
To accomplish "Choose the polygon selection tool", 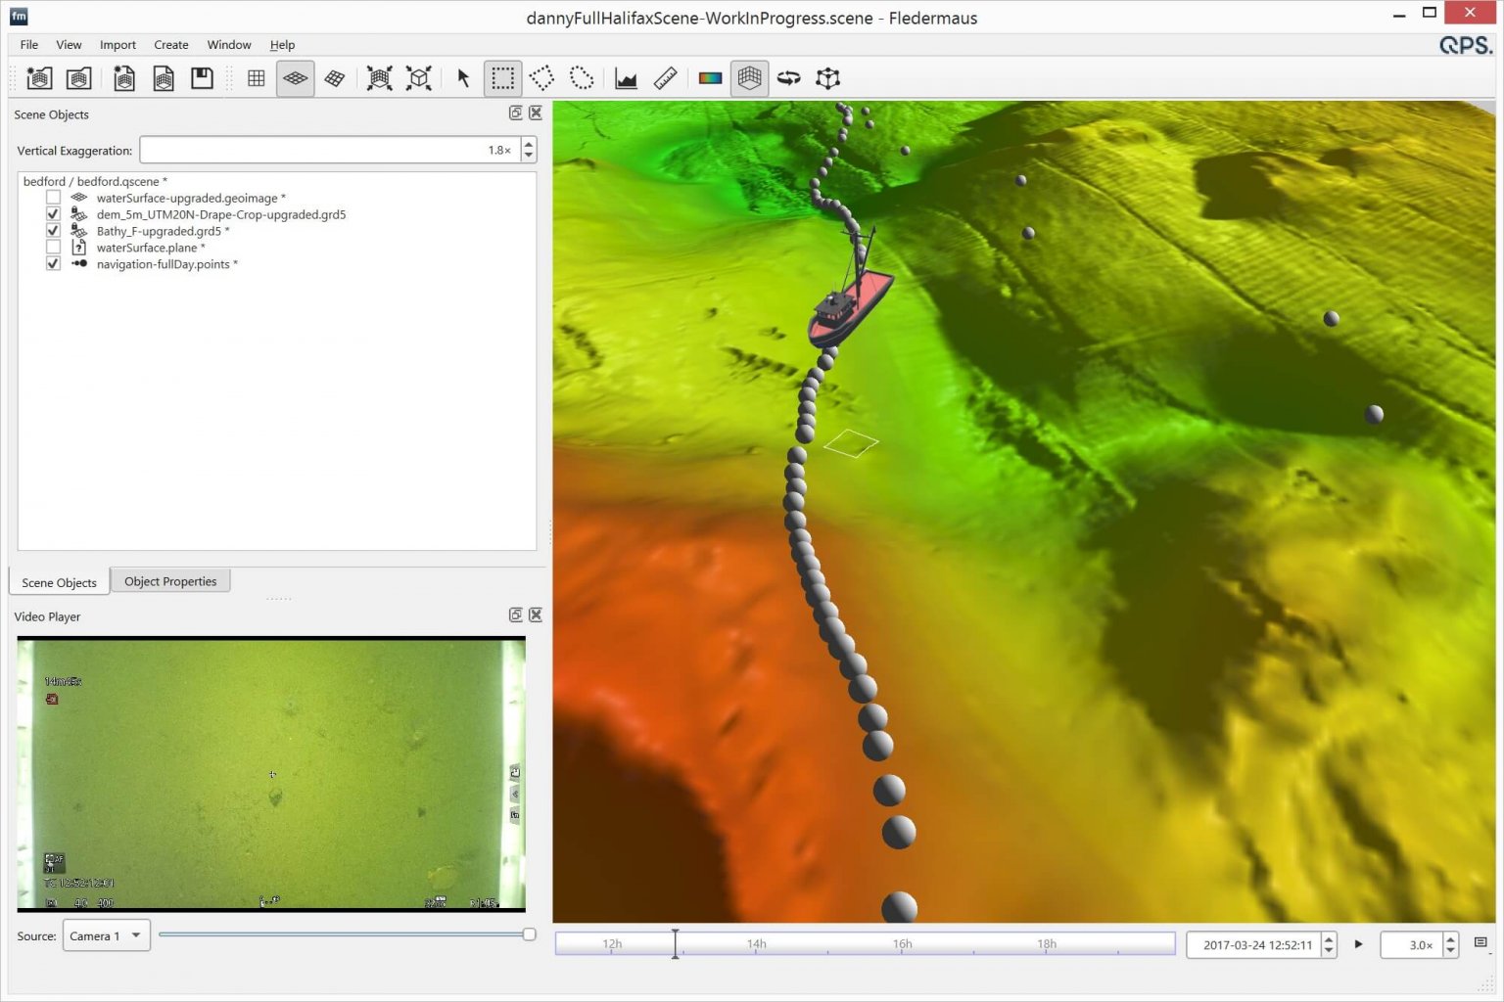I will click(541, 78).
